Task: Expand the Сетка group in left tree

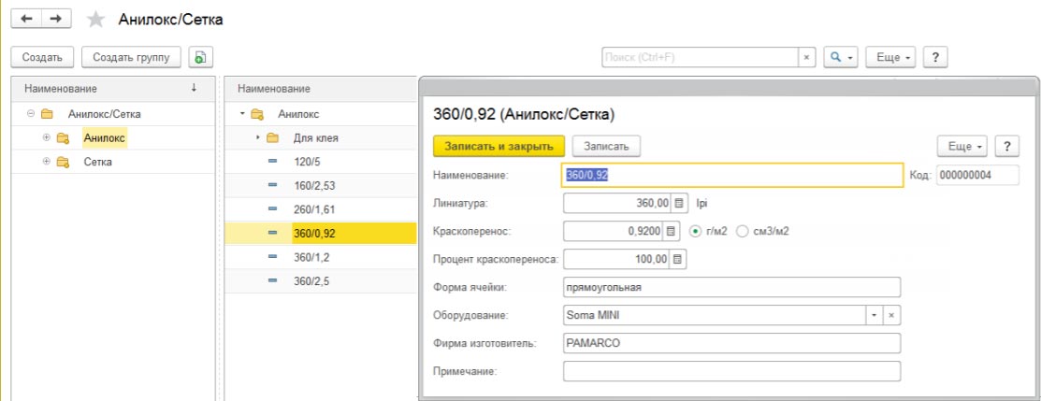Action: click(x=47, y=162)
